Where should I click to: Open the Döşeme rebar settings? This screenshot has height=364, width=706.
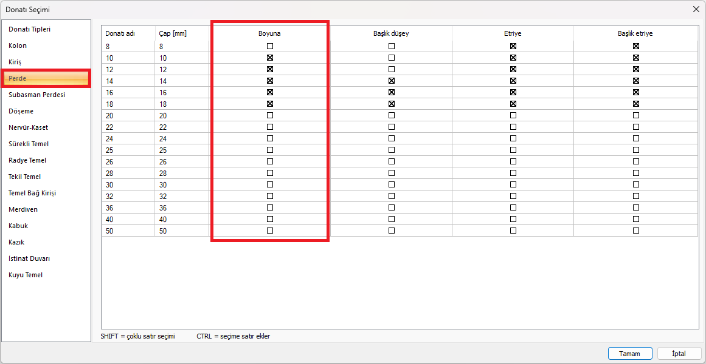click(21, 111)
